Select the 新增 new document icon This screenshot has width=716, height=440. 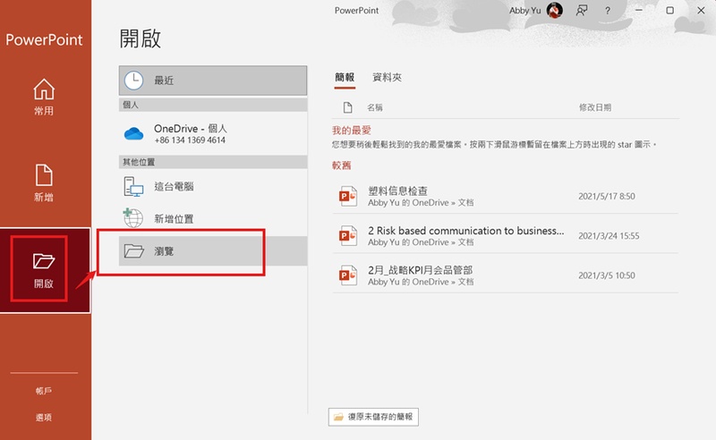tap(44, 175)
